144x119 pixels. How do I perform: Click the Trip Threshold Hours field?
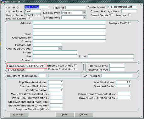(55, 82)
